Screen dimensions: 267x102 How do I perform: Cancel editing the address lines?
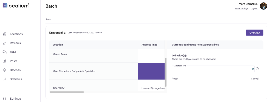click(x=255, y=79)
